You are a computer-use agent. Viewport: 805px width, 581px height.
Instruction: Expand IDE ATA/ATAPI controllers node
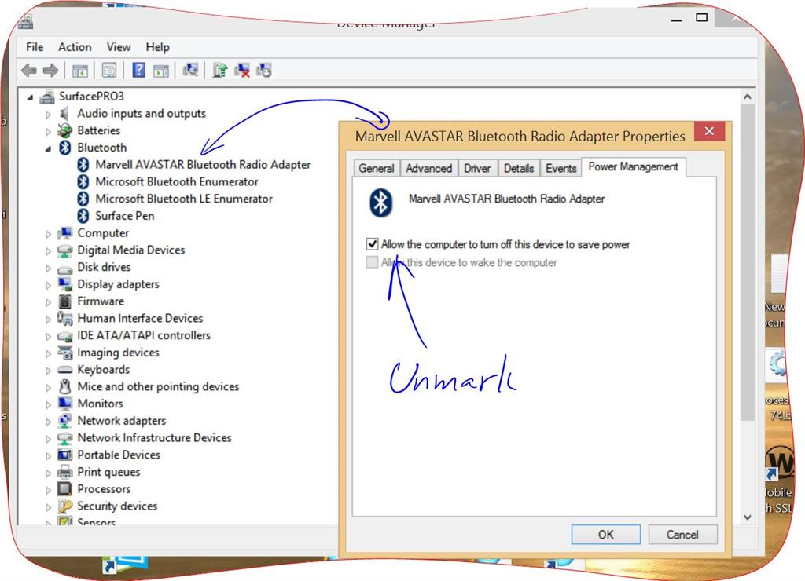pos(48,336)
